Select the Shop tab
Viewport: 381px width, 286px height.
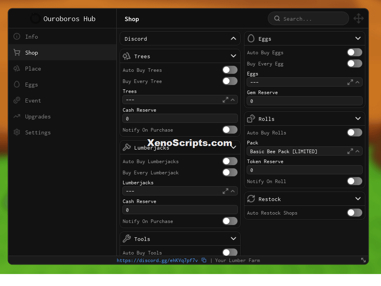[x=62, y=52]
